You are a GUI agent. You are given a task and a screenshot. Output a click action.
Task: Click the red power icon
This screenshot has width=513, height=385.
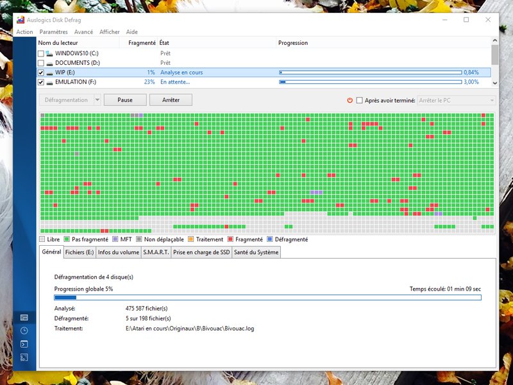click(x=349, y=100)
